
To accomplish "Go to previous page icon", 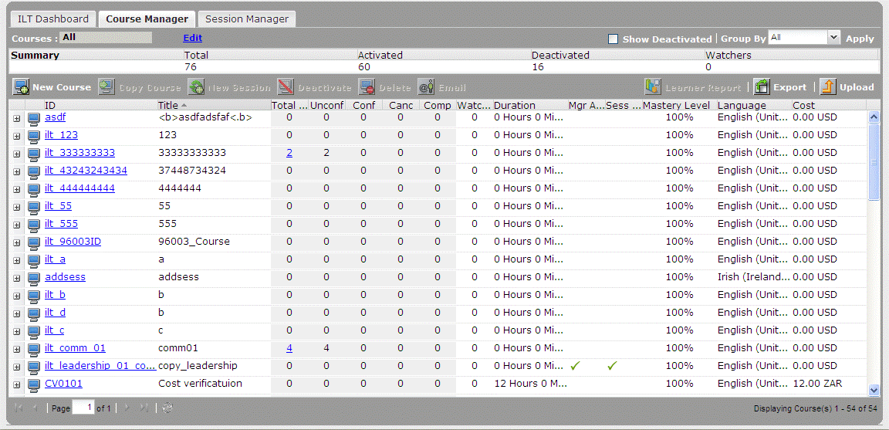I will 35,408.
